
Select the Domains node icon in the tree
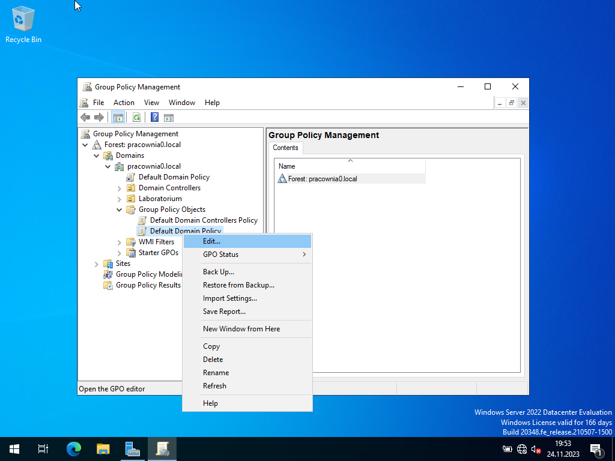(x=108, y=155)
